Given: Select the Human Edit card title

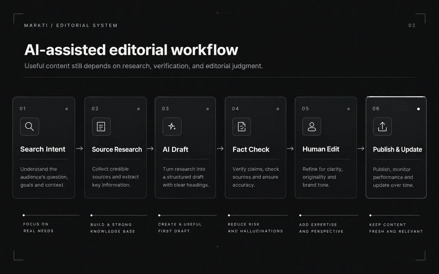Looking at the screenshot, I should coord(321,149).
